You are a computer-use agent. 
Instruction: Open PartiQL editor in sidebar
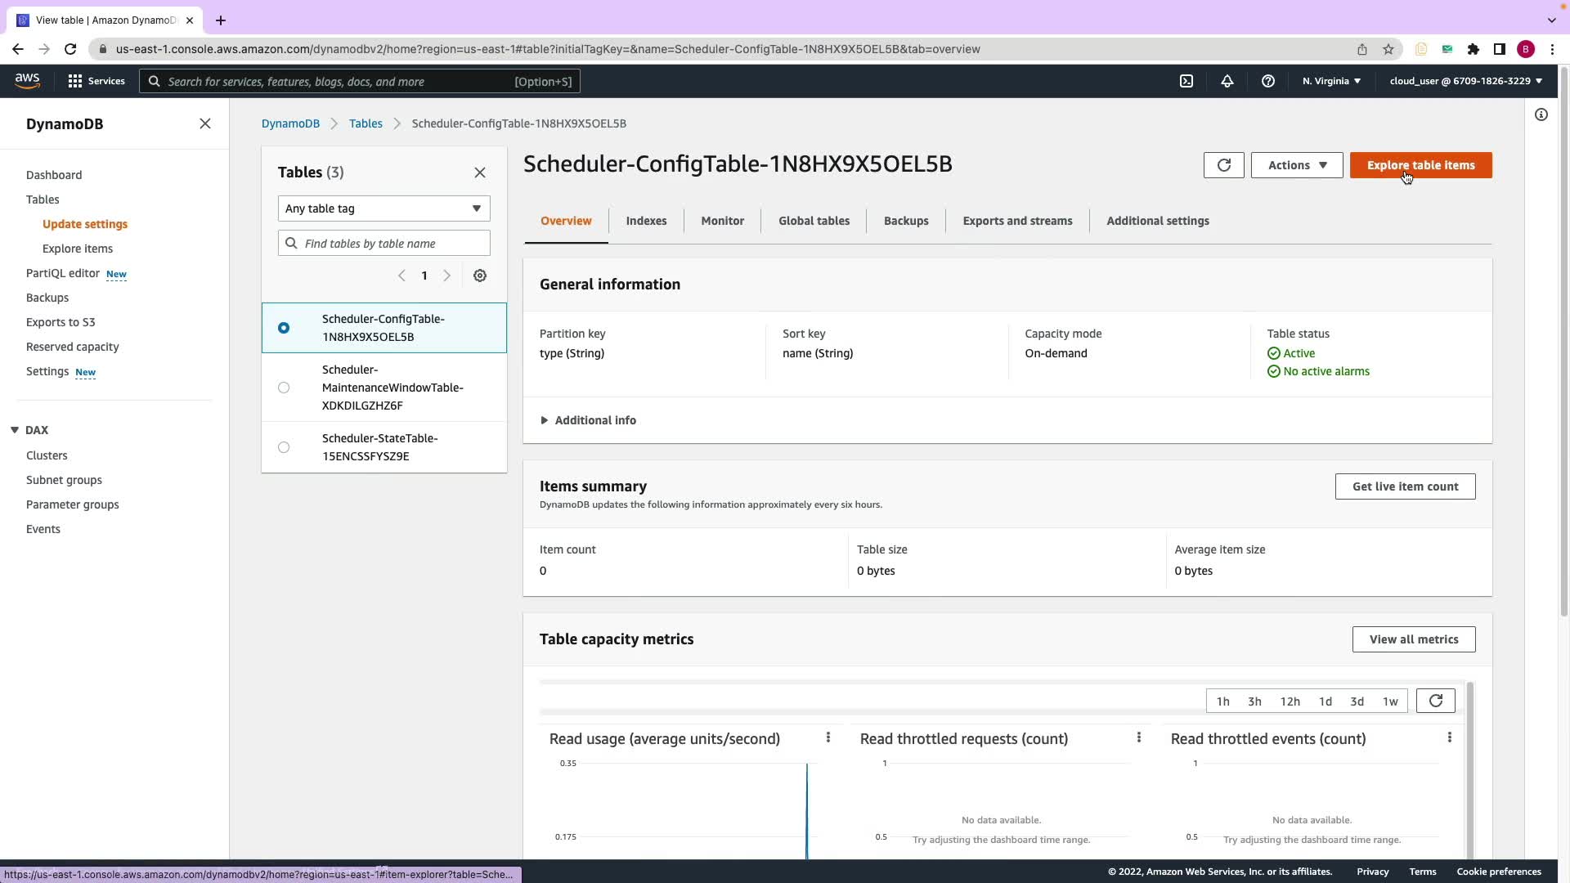[63, 273]
